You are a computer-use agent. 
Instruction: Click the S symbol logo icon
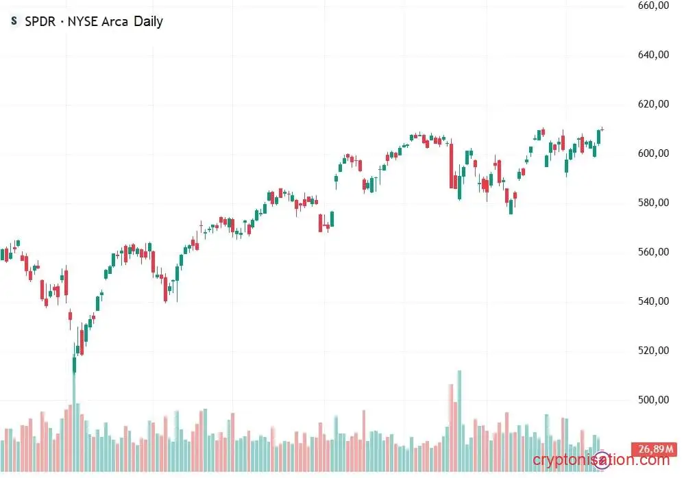pyautogui.click(x=14, y=21)
